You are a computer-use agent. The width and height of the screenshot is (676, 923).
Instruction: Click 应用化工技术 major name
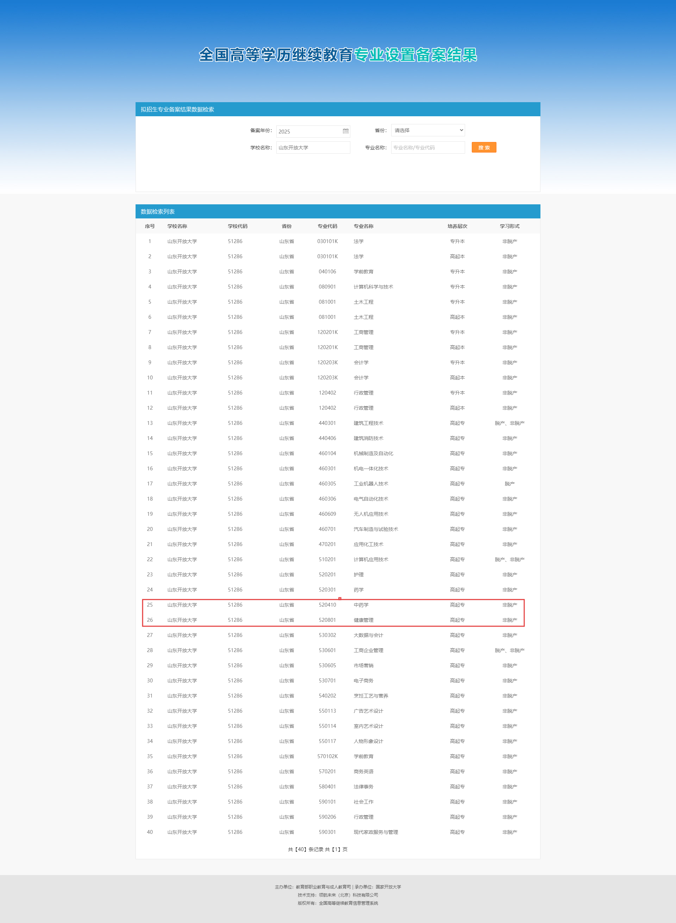click(368, 544)
